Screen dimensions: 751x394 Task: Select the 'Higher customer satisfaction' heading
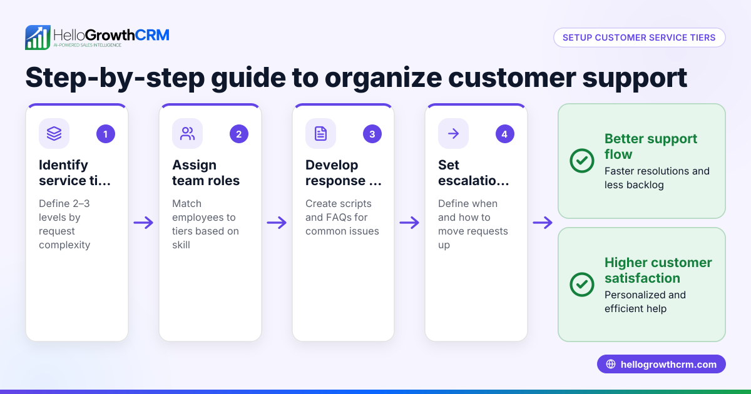pyautogui.click(x=658, y=270)
